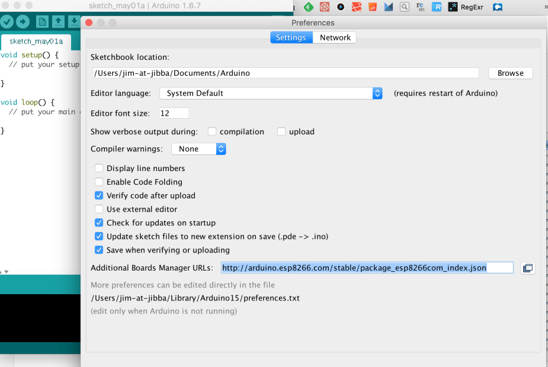The image size is (548, 367).
Task: Switch to the Settings tab
Action: [291, 37]
